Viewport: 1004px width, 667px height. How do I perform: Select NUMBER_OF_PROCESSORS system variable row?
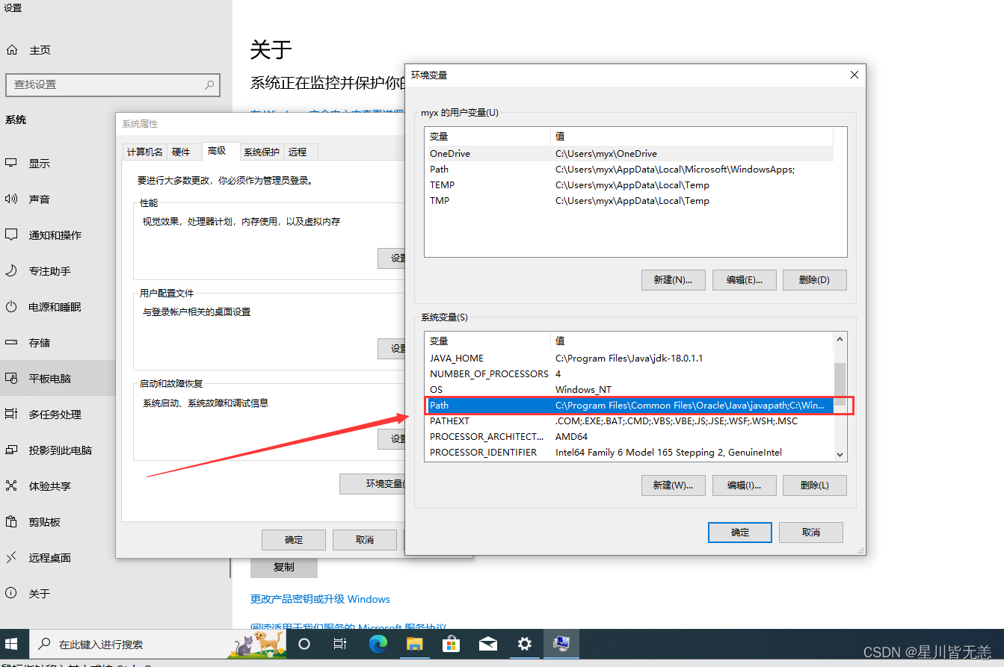point(629,374)
